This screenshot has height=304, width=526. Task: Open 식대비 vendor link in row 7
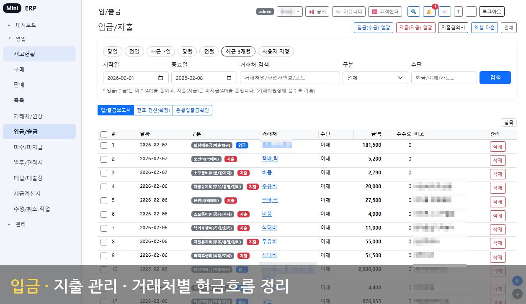pos(269,227)
